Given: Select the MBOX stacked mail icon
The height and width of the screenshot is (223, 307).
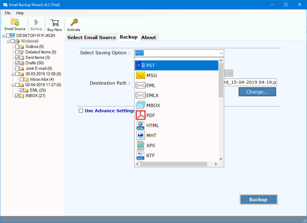Looking at the screenshot, I should [140, 105].
